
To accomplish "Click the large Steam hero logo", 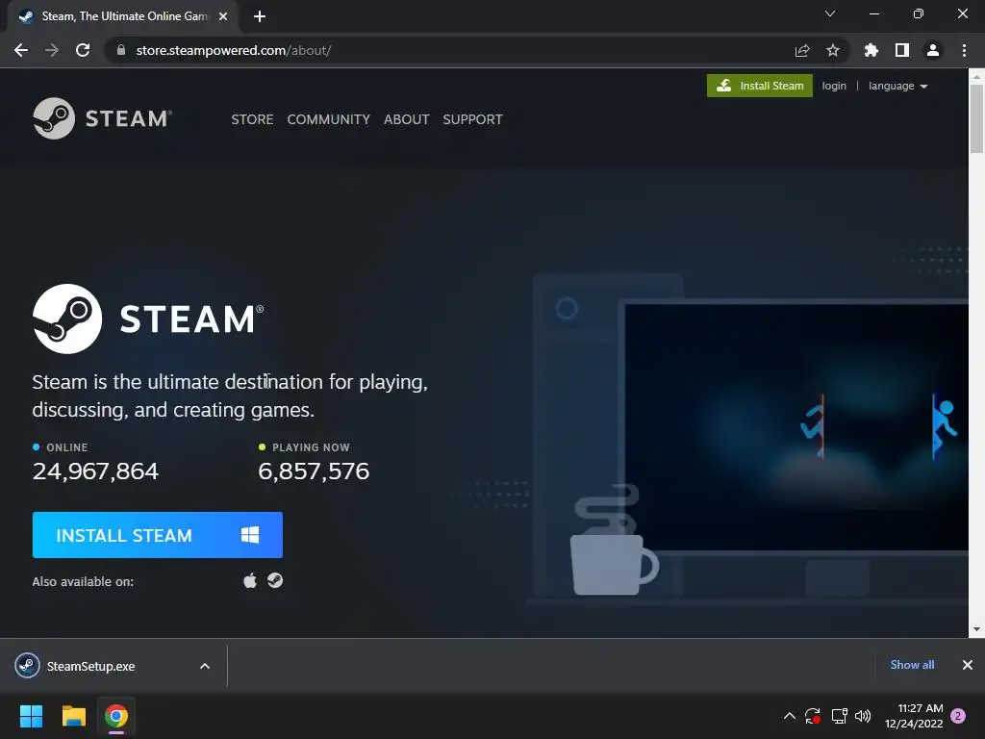I will click(x=148, y=319).
